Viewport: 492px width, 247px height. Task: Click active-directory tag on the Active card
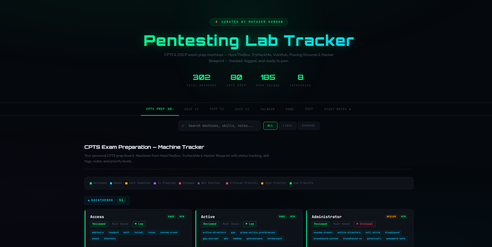(214, 233)
